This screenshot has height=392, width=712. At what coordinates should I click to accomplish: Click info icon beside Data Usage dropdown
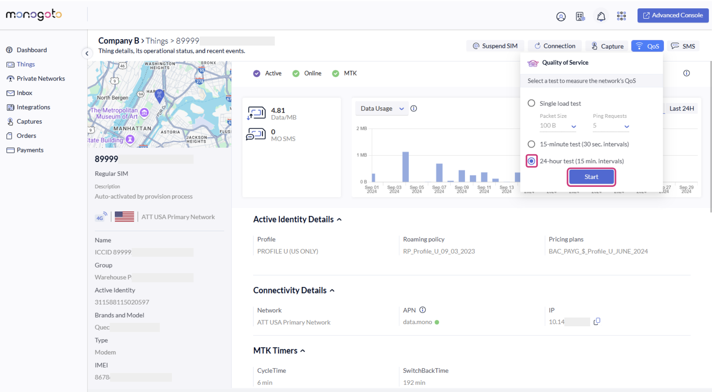[414, 109]
